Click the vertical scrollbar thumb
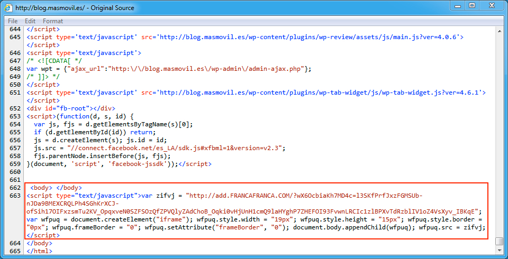The image size is (508, 259). [x=500, y=241]
